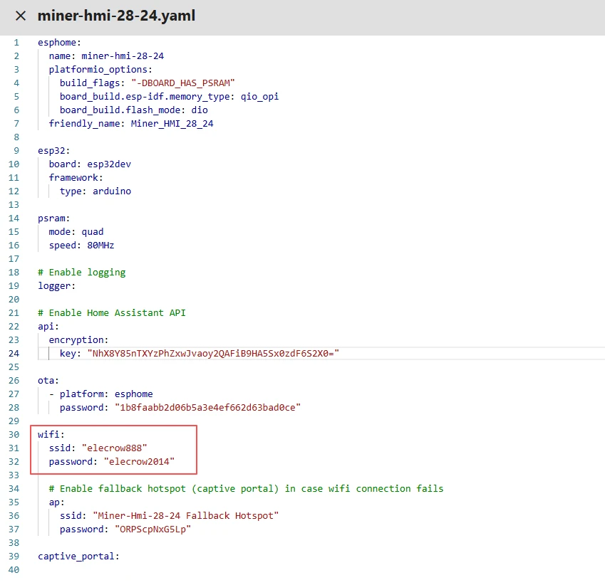Click the framework type value arduino

111,191
